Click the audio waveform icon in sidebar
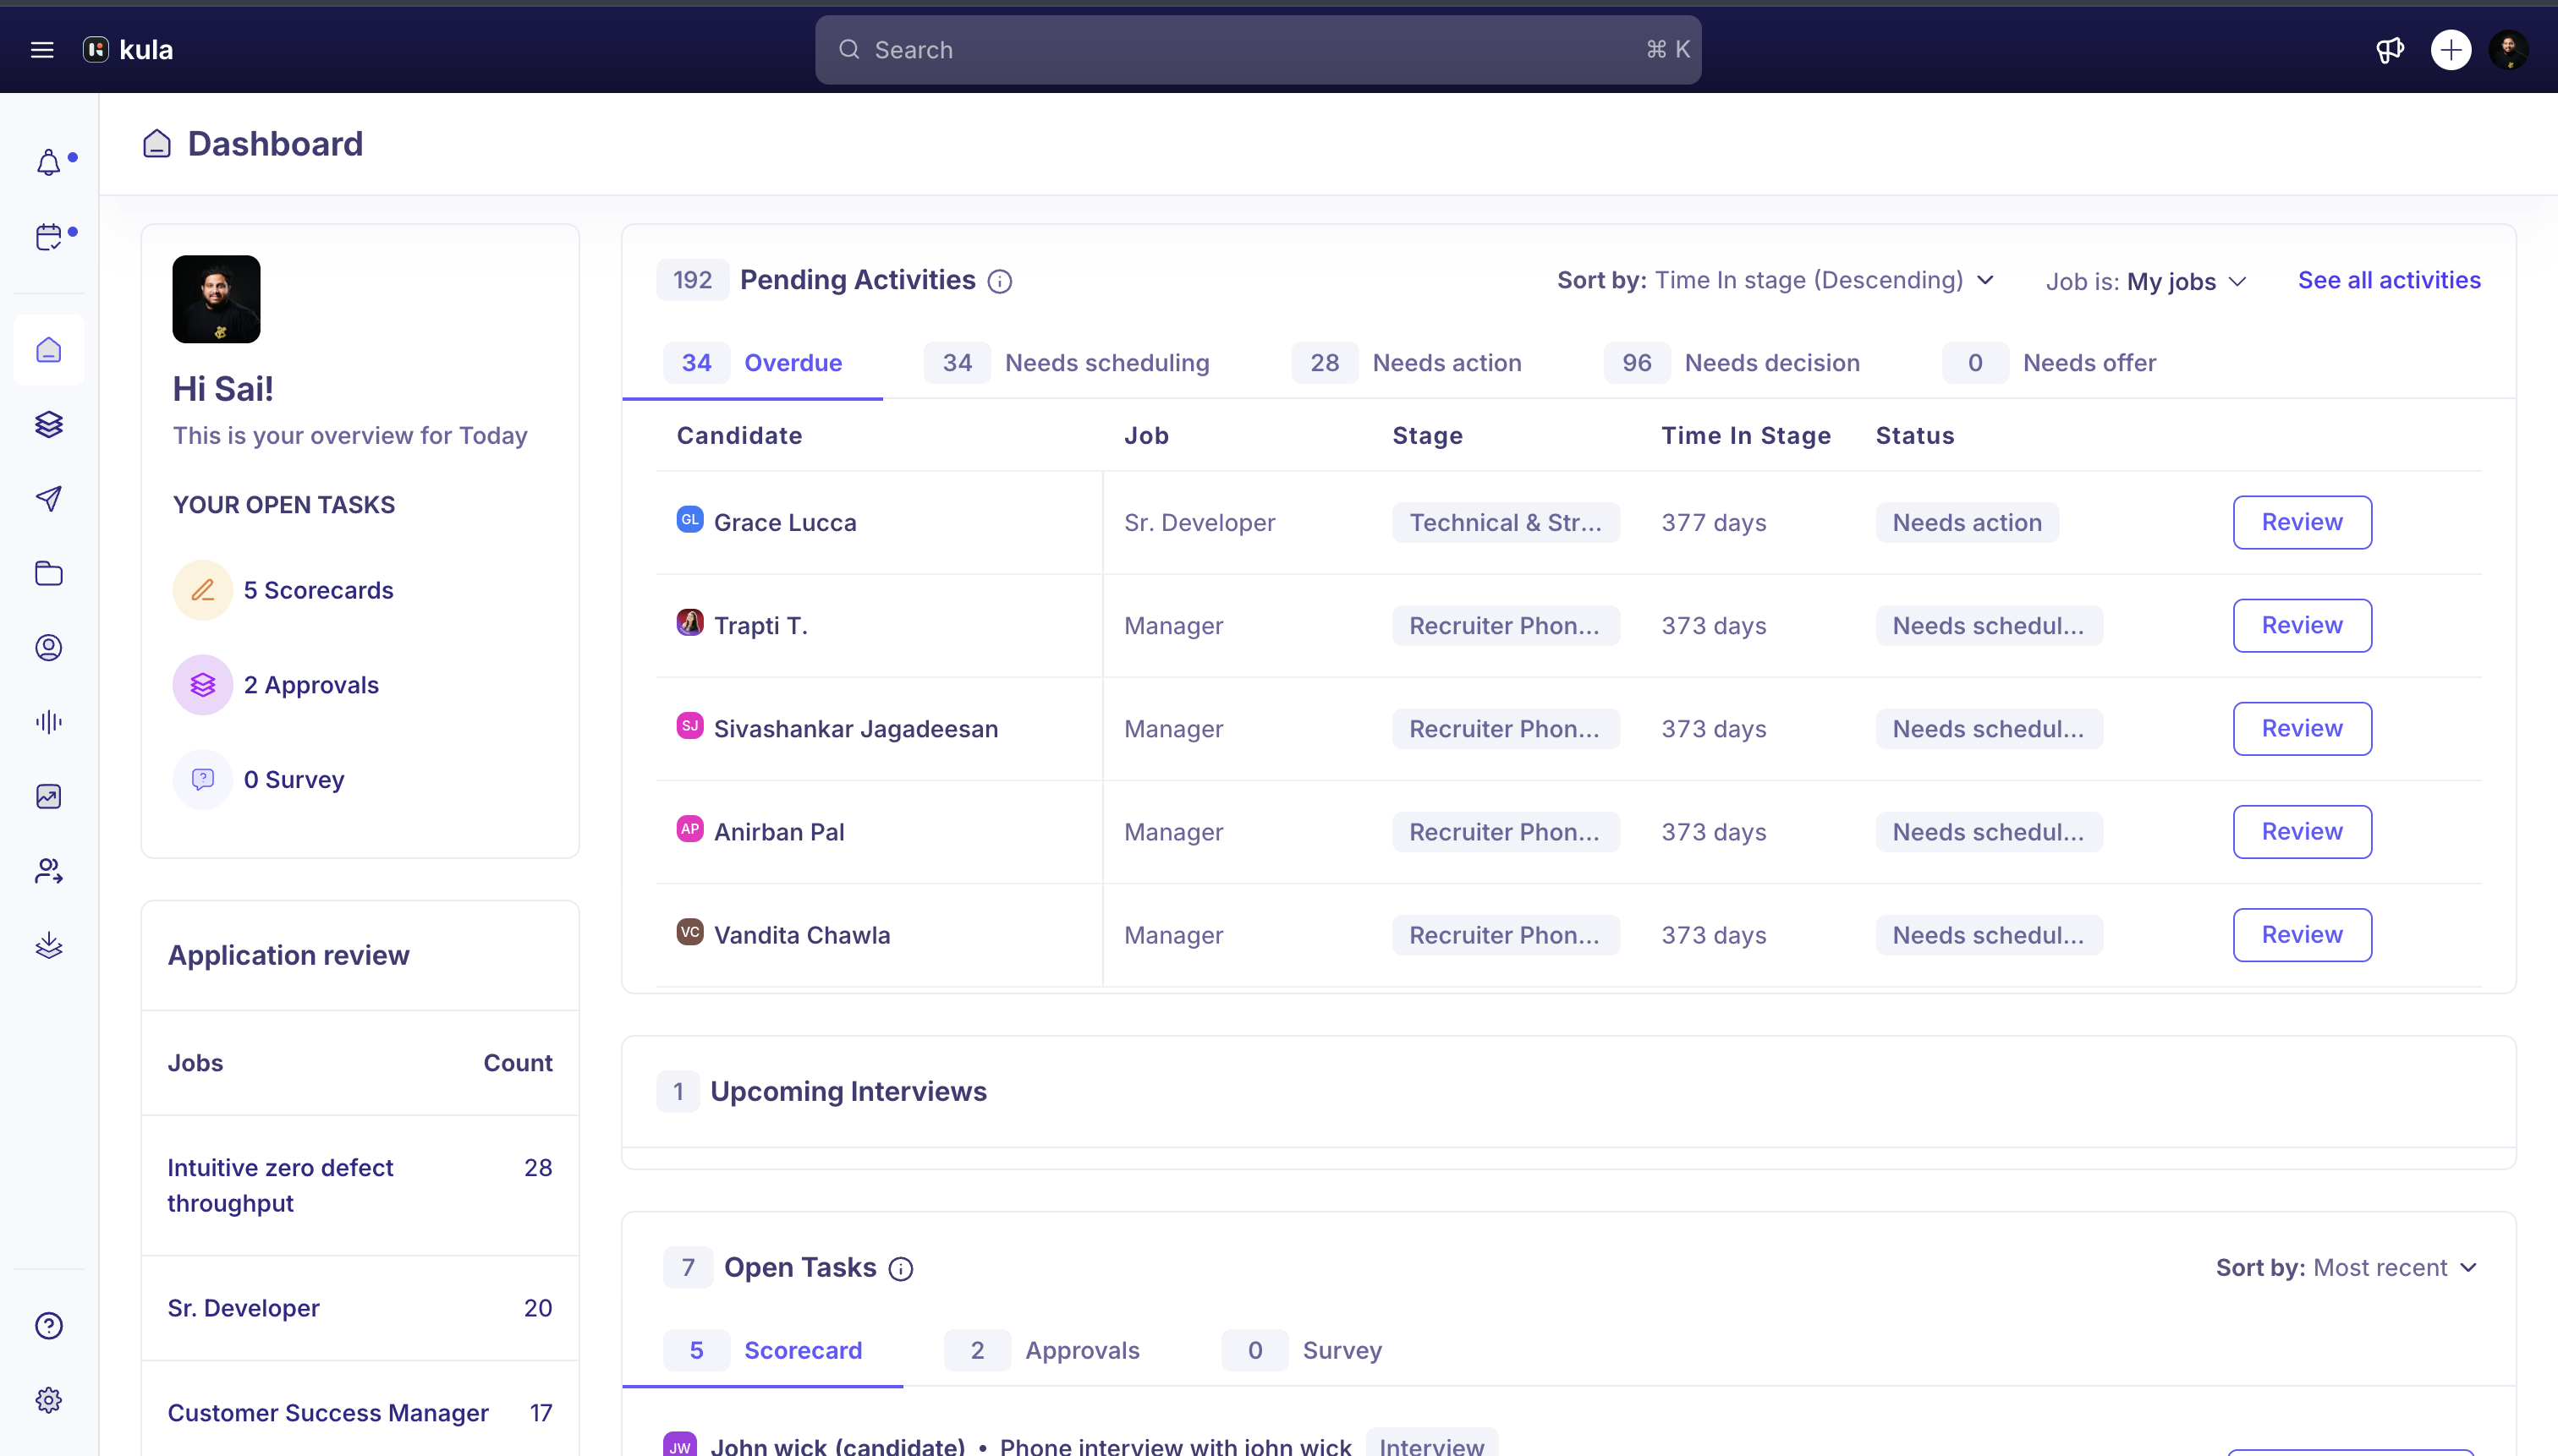Screen dimensions: 2558x1456 click(x=48, y=722)
